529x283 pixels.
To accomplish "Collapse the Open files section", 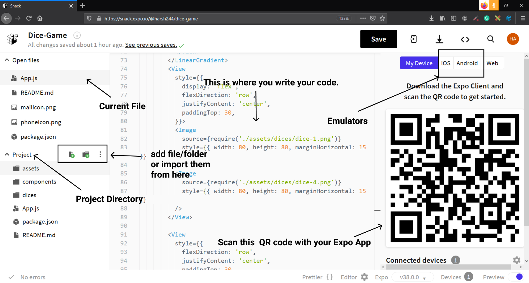I will 7,60.
